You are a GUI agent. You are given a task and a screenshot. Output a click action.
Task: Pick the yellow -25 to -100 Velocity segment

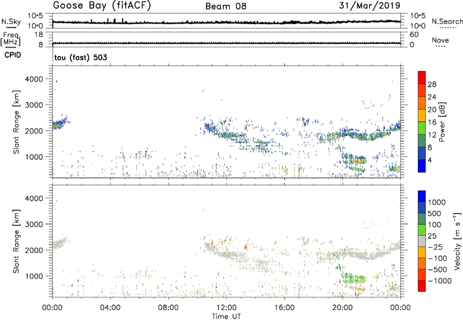pyautogui.click(x=422, y=252)
